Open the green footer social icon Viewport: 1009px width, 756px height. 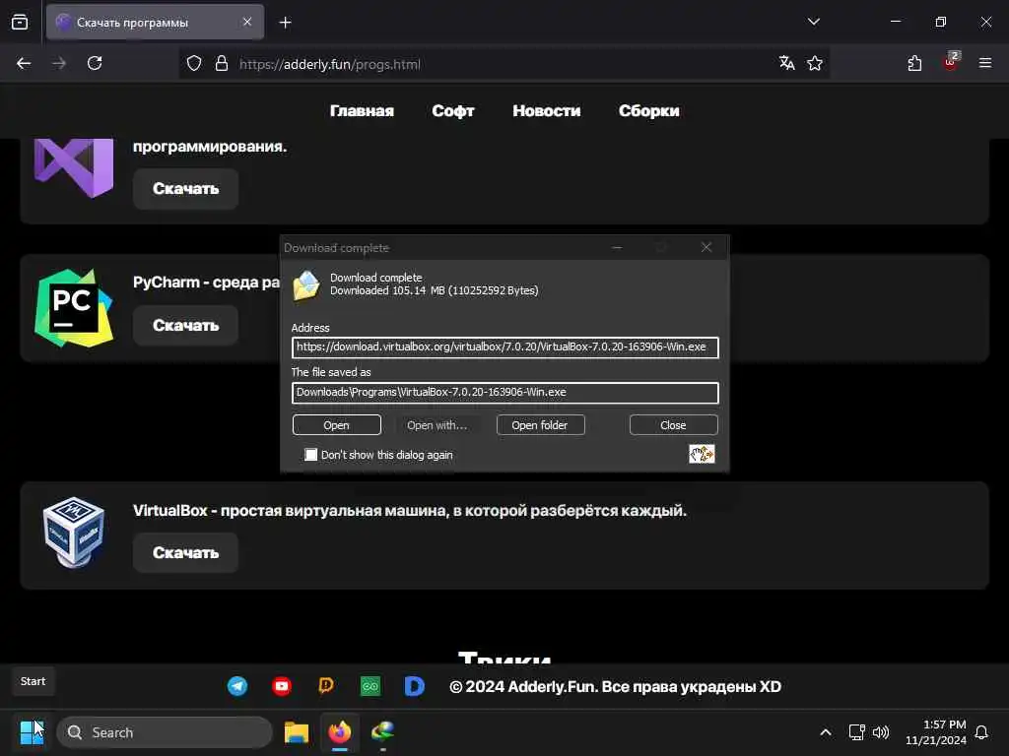[x=370, y=686]
